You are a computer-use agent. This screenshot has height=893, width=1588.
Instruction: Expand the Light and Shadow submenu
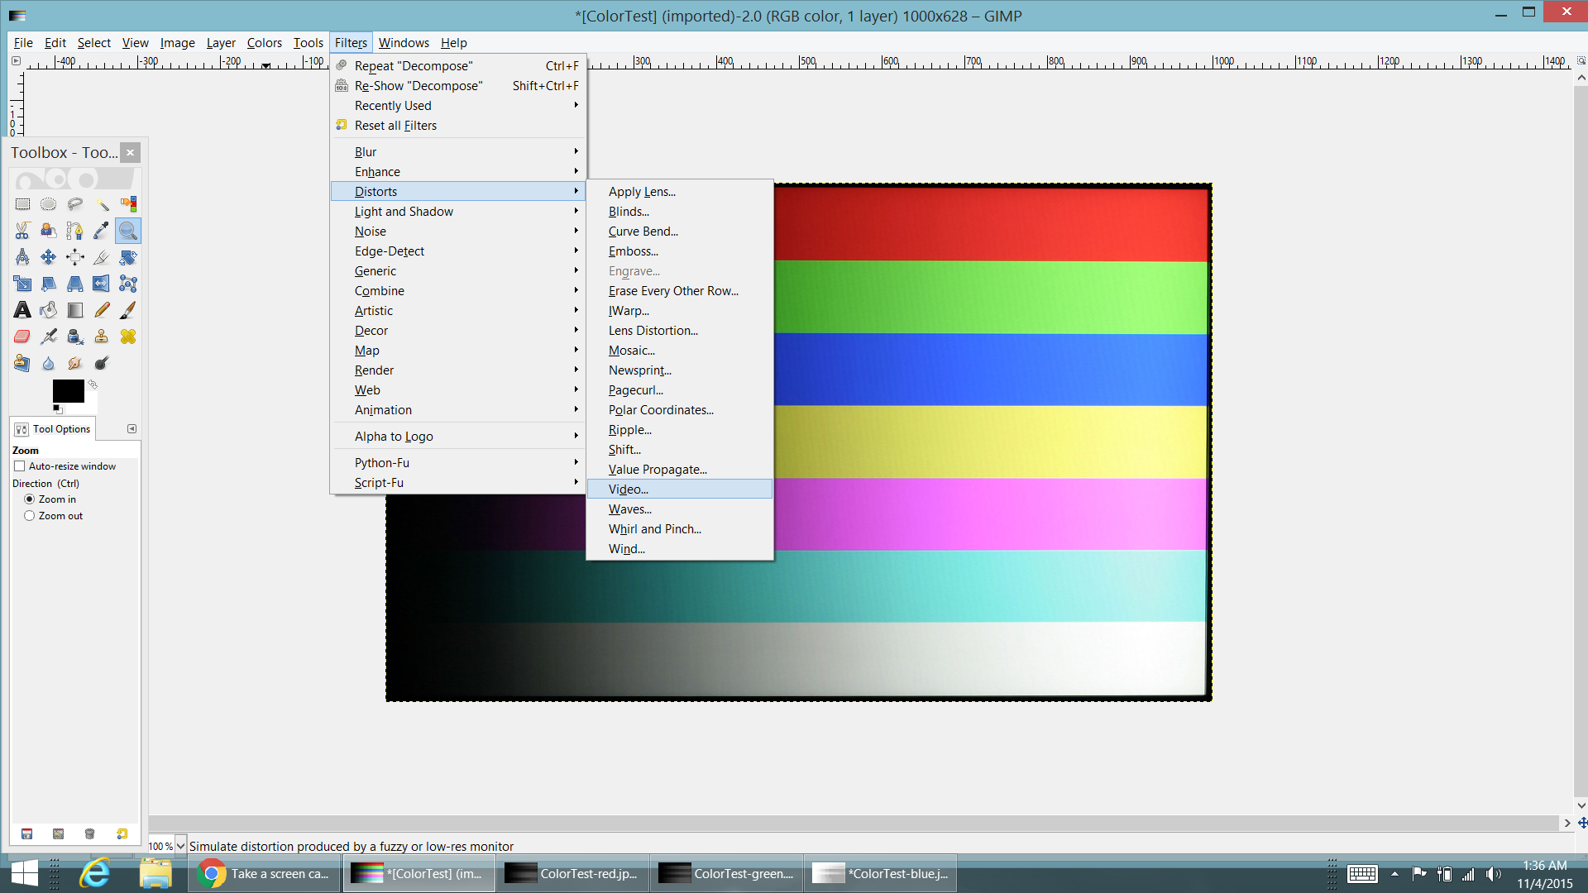[458, 211]
